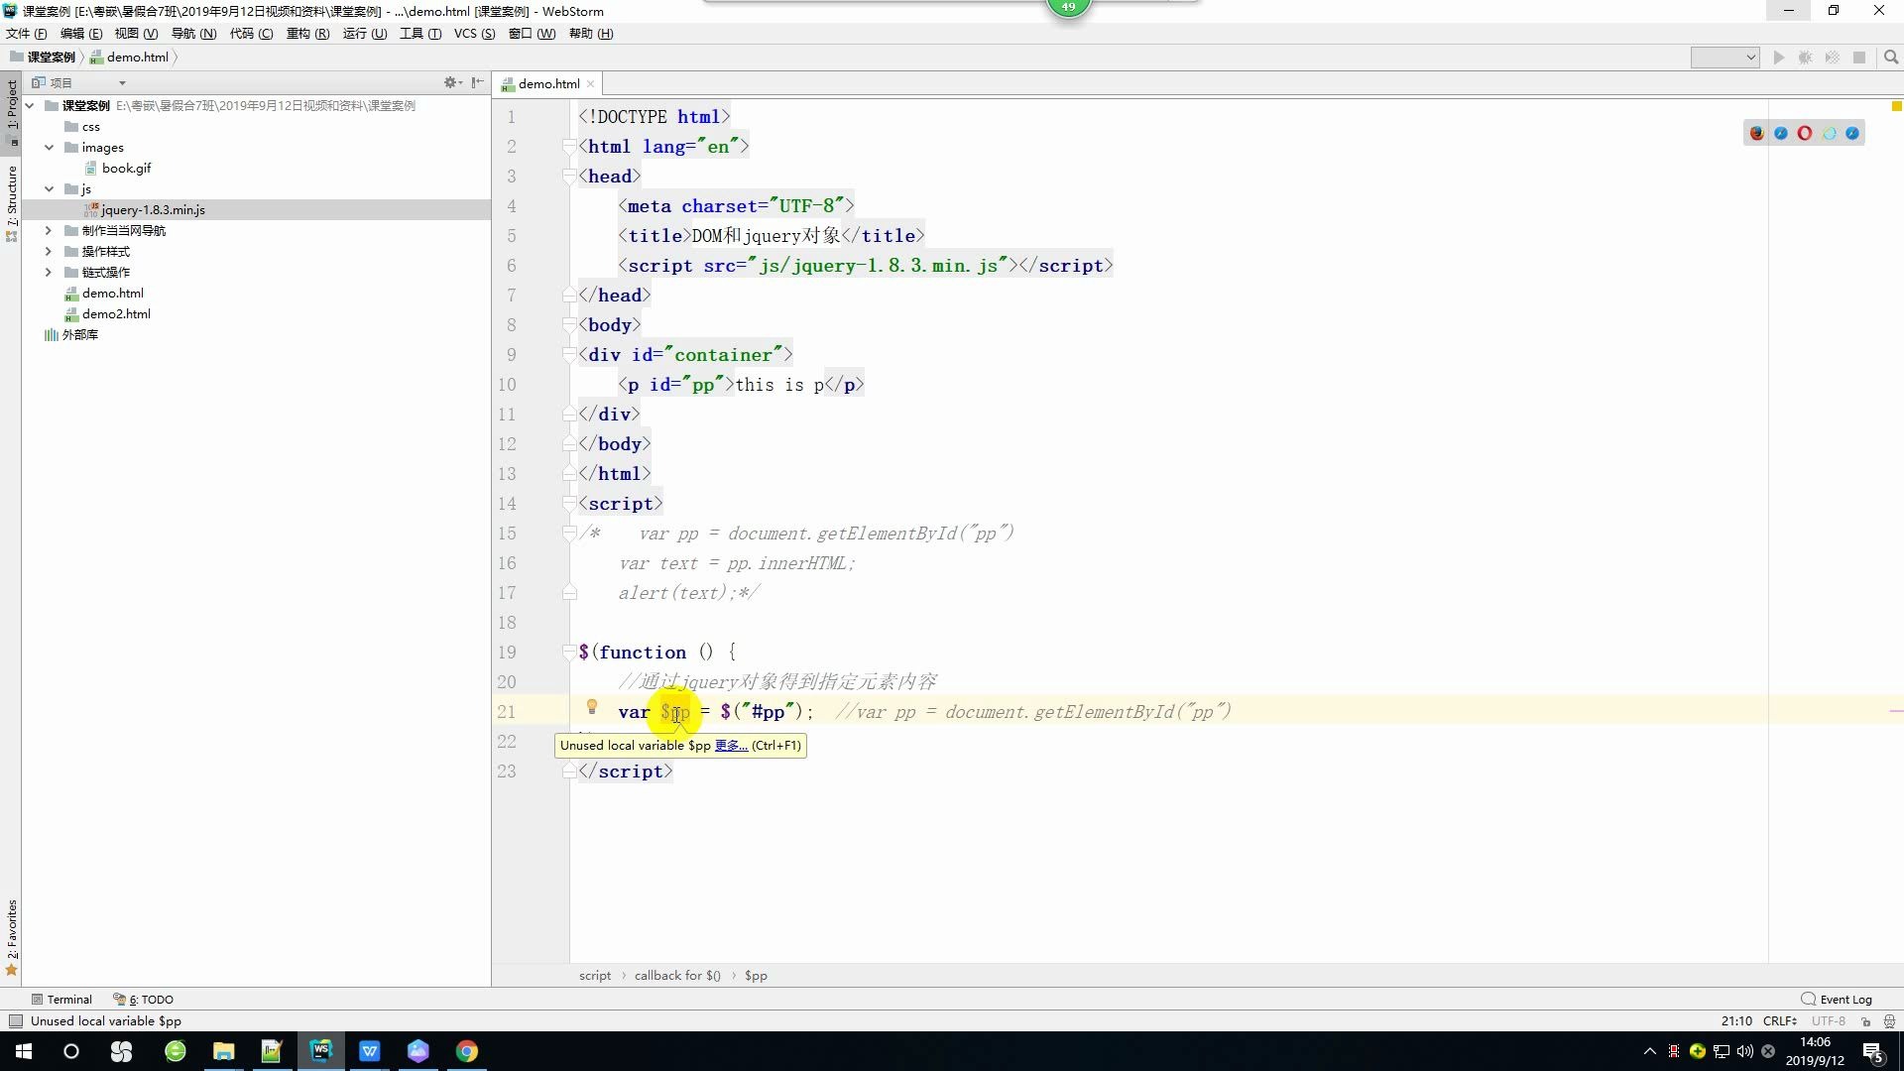
Task: Click the UTF-8 encoding indicator
Action: (x=1828, y=1020)
